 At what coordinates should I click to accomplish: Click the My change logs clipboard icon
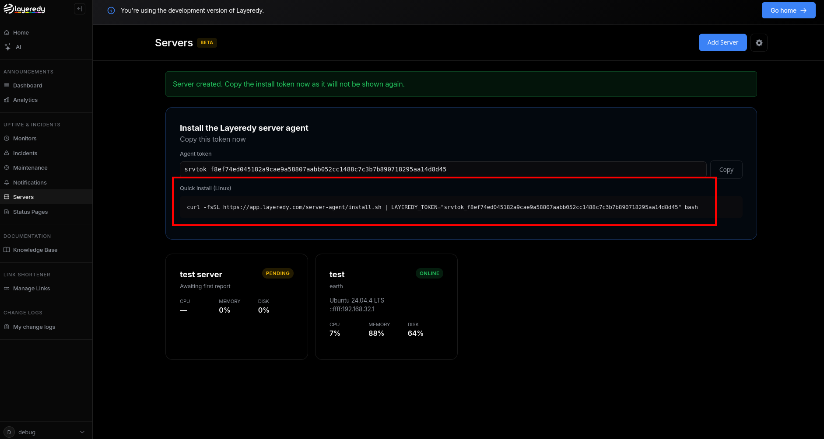(x=7, y=327)
